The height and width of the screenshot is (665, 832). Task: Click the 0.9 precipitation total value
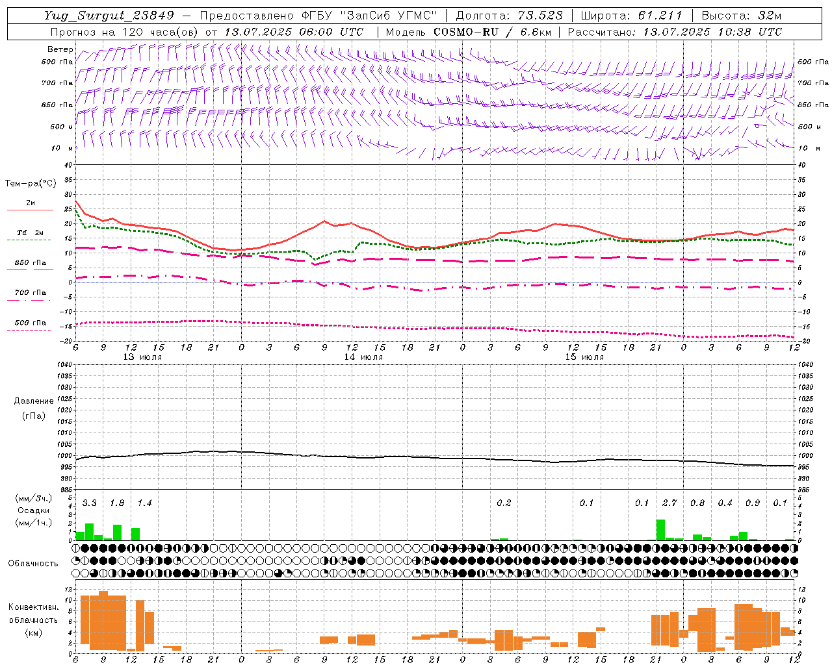click(753, 503)
